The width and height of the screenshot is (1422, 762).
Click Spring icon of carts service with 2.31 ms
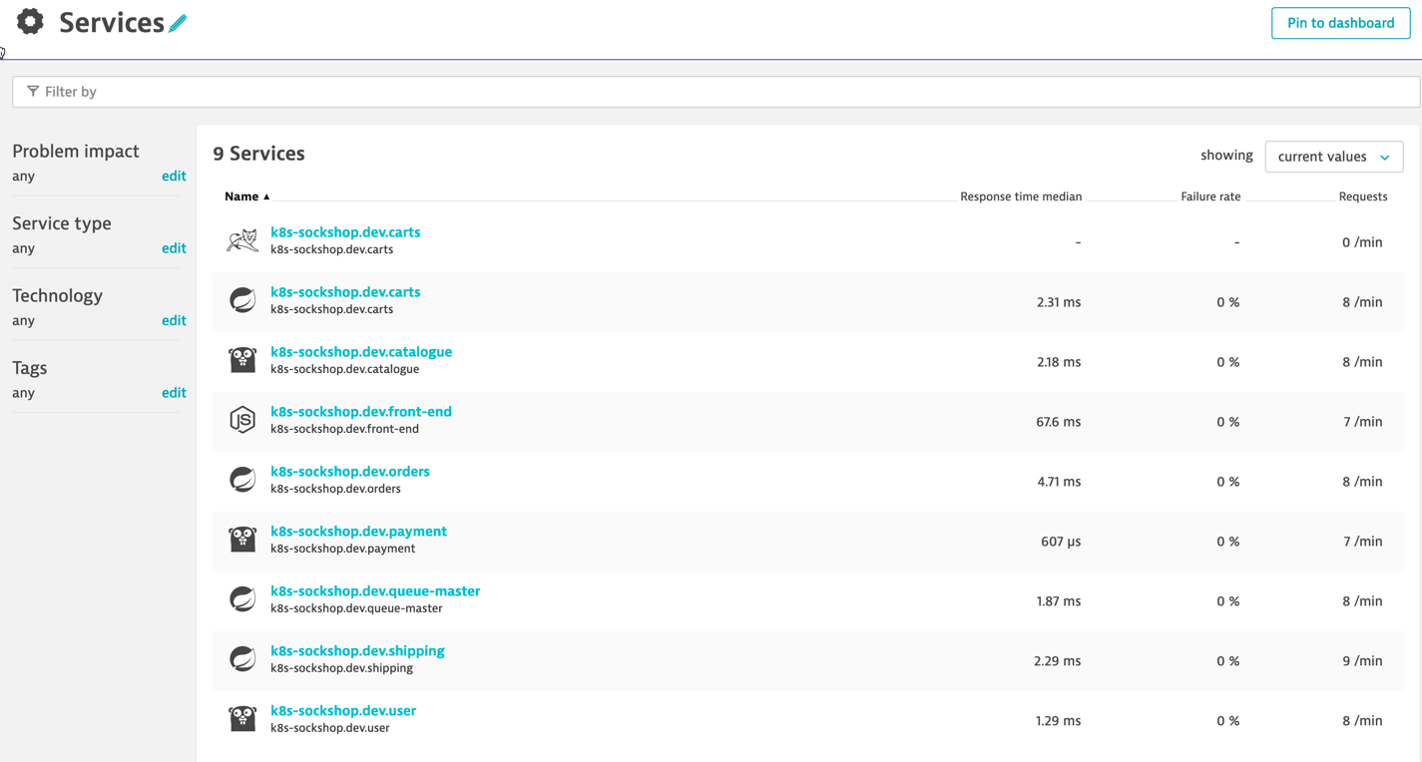pos(242,300)
